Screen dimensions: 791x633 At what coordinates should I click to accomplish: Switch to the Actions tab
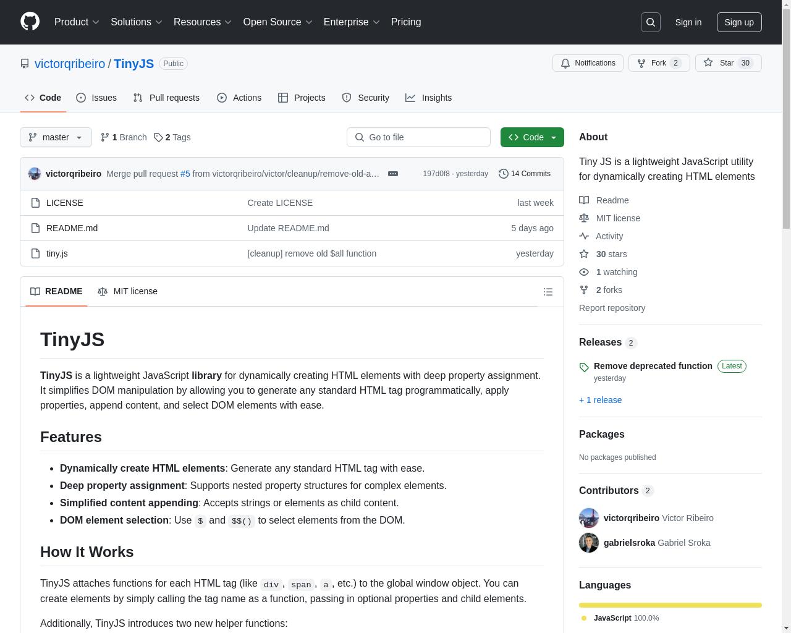(239, 98)
